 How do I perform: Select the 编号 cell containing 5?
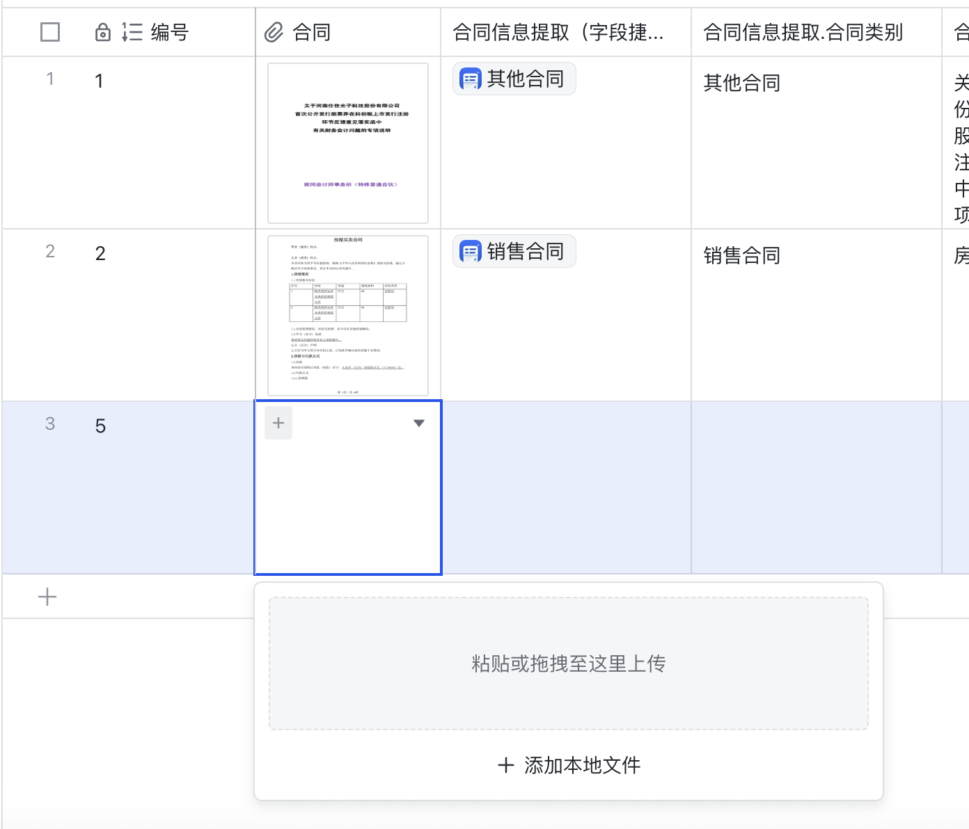pos(101,426)
